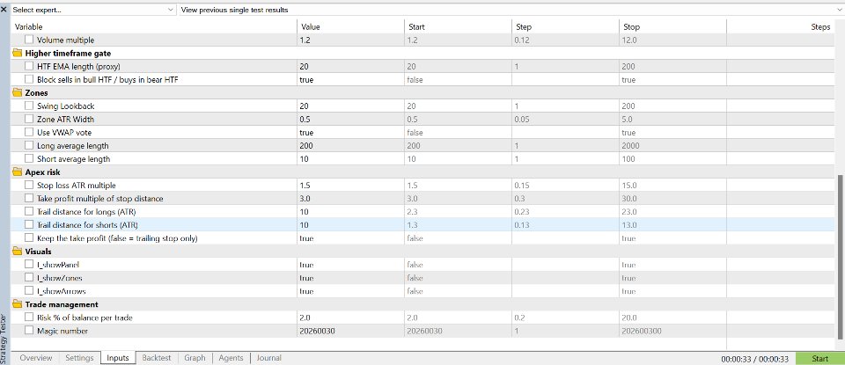Tick the I_showPanel checkbox
This screenshot has width=845, height=365.
(29, 265)
